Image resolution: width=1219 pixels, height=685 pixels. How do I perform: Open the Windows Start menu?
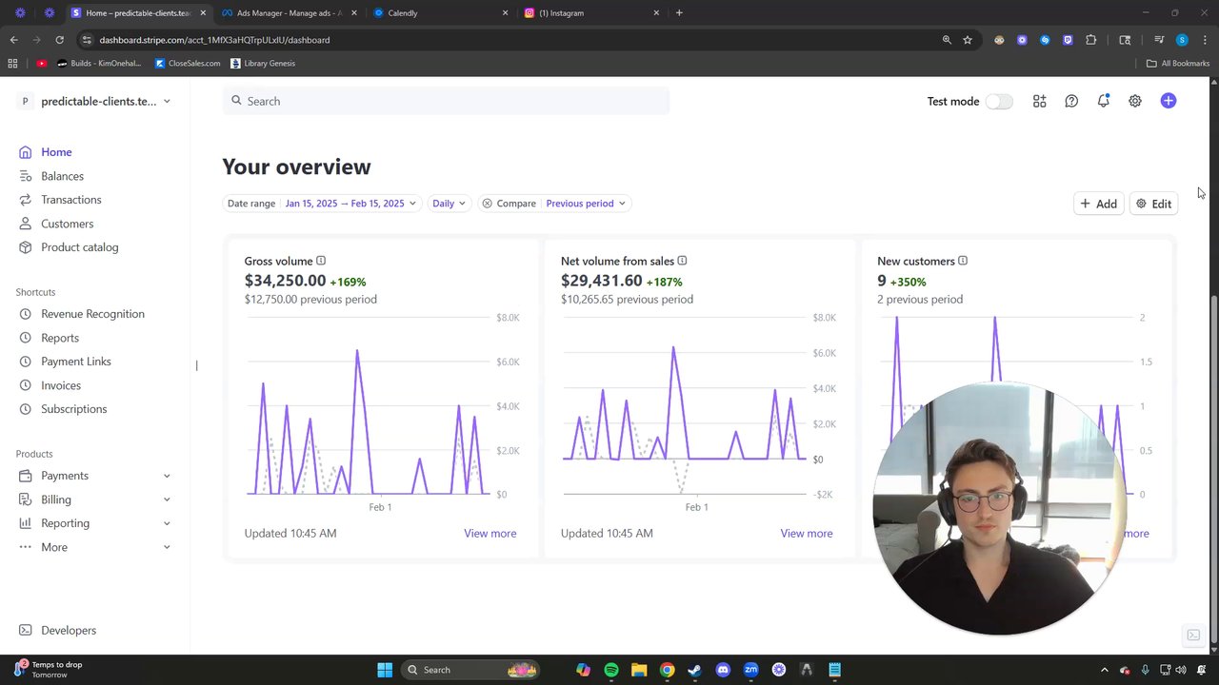pyautogui.click(x=385, y=670)
